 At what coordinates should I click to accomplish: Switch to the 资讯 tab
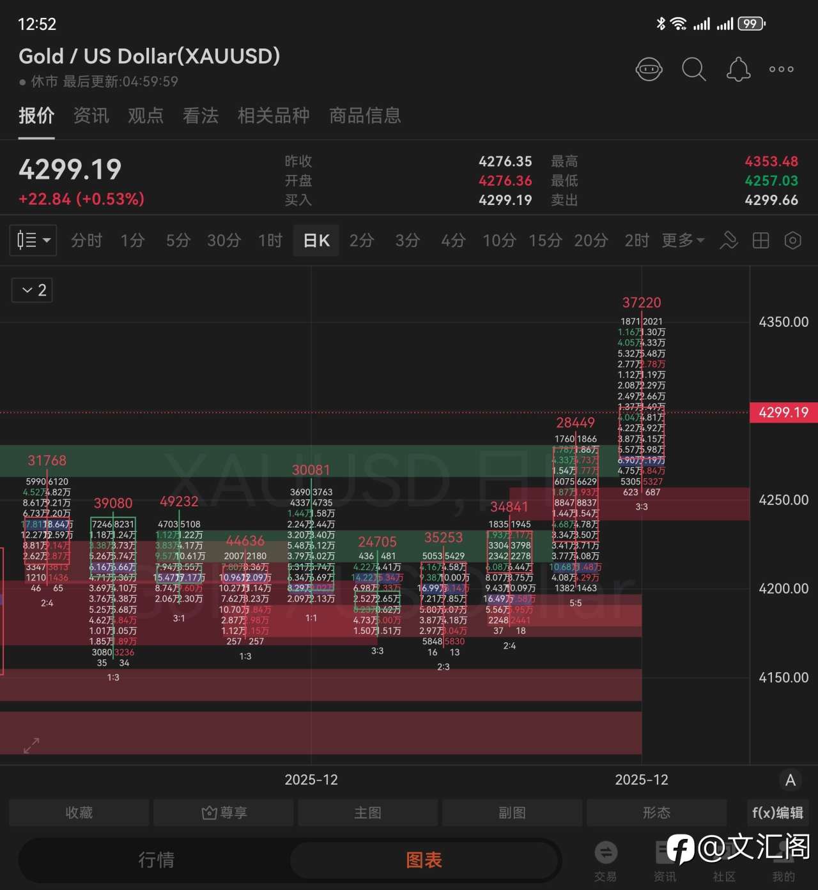[91, 116]
